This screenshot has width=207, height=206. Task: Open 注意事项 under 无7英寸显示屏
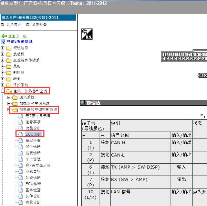(33, 122)
